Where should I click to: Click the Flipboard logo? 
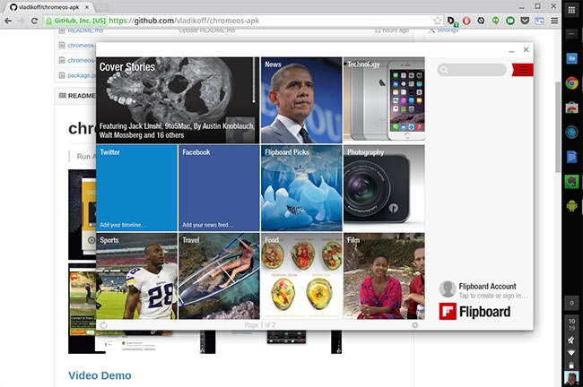click(474, 312)
